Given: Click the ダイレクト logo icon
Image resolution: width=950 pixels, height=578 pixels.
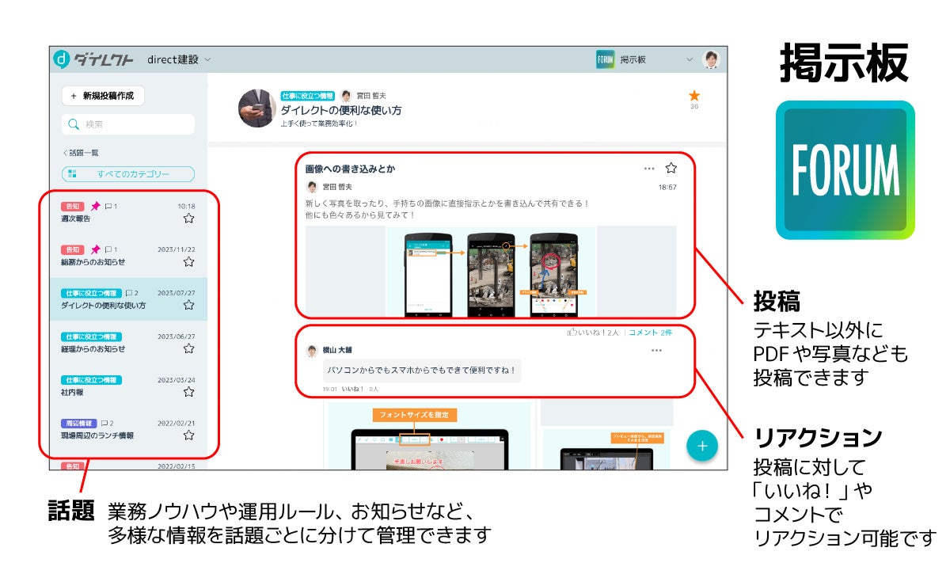Looking at the screenshot, I should (x=62, y=59).
